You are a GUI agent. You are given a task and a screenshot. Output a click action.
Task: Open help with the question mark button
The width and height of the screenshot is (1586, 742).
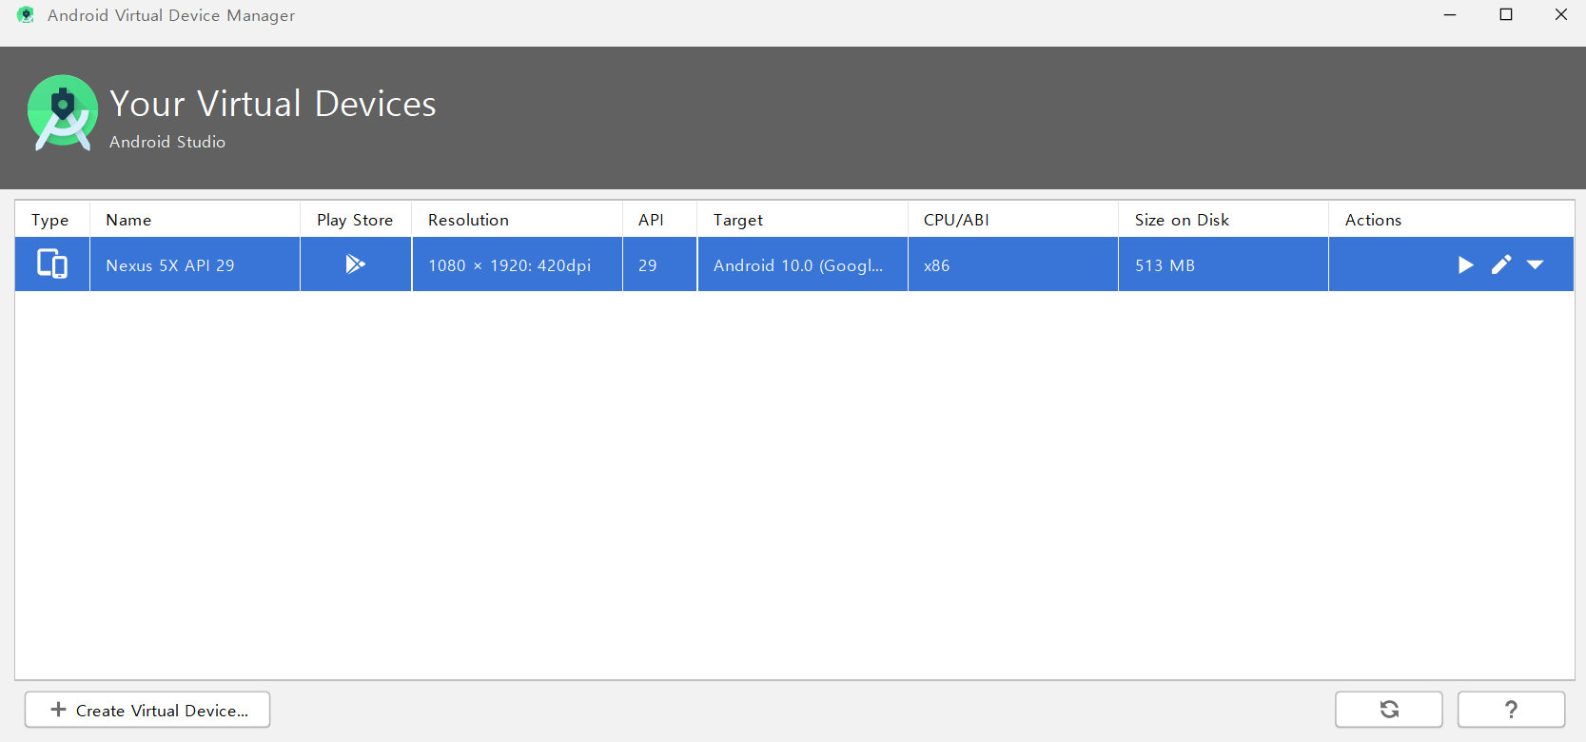pos(1512,710)
